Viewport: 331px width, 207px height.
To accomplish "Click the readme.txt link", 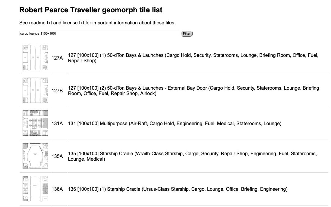I will click(x=40, y=23).
